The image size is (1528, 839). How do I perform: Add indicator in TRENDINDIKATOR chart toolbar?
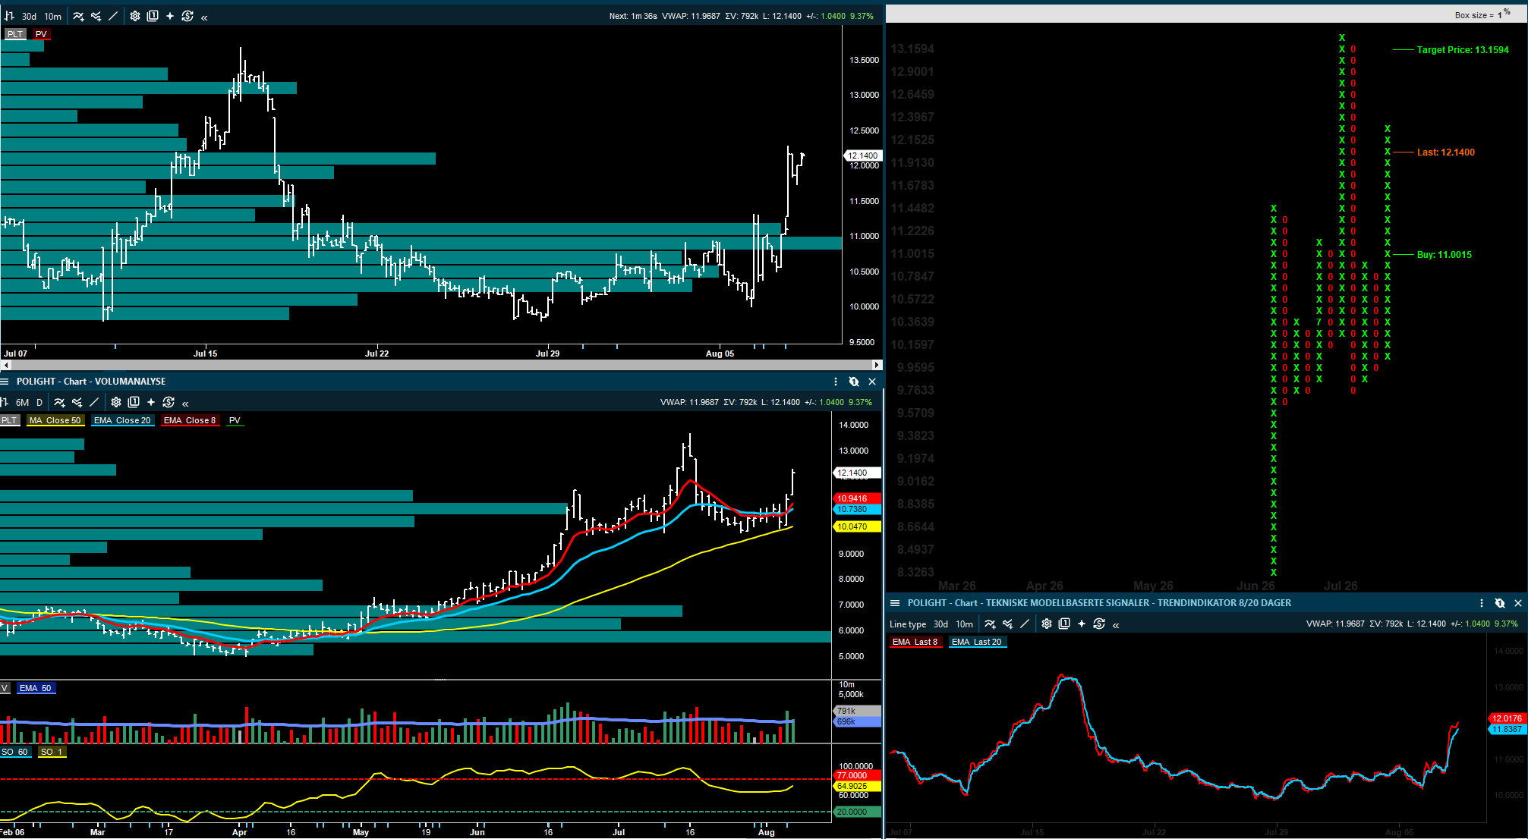990,624
